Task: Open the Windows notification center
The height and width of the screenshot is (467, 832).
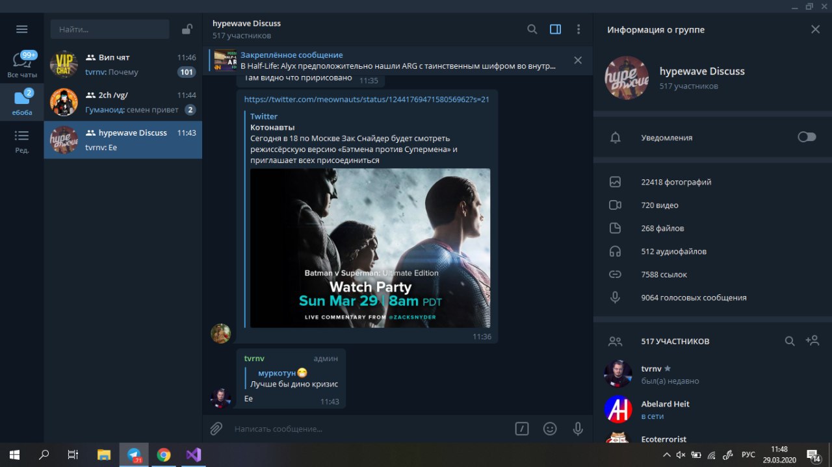Action: 813,455
